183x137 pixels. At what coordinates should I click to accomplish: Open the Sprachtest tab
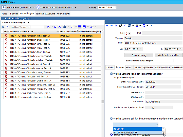(x=148, y=67)
